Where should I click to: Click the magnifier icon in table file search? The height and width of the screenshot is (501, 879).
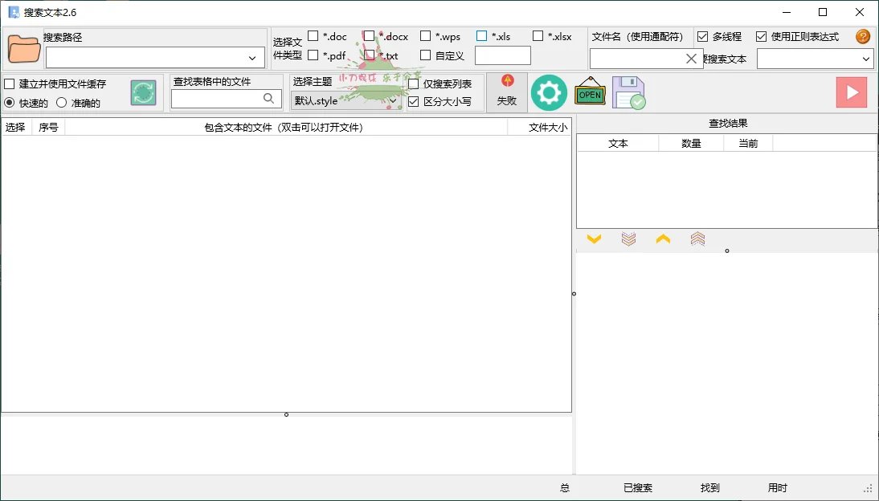[x=268, y=96]
